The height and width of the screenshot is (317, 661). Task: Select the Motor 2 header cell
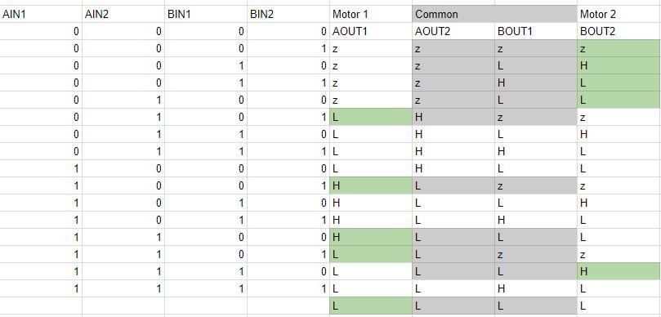pyautogui.click(x=619, y=15)
